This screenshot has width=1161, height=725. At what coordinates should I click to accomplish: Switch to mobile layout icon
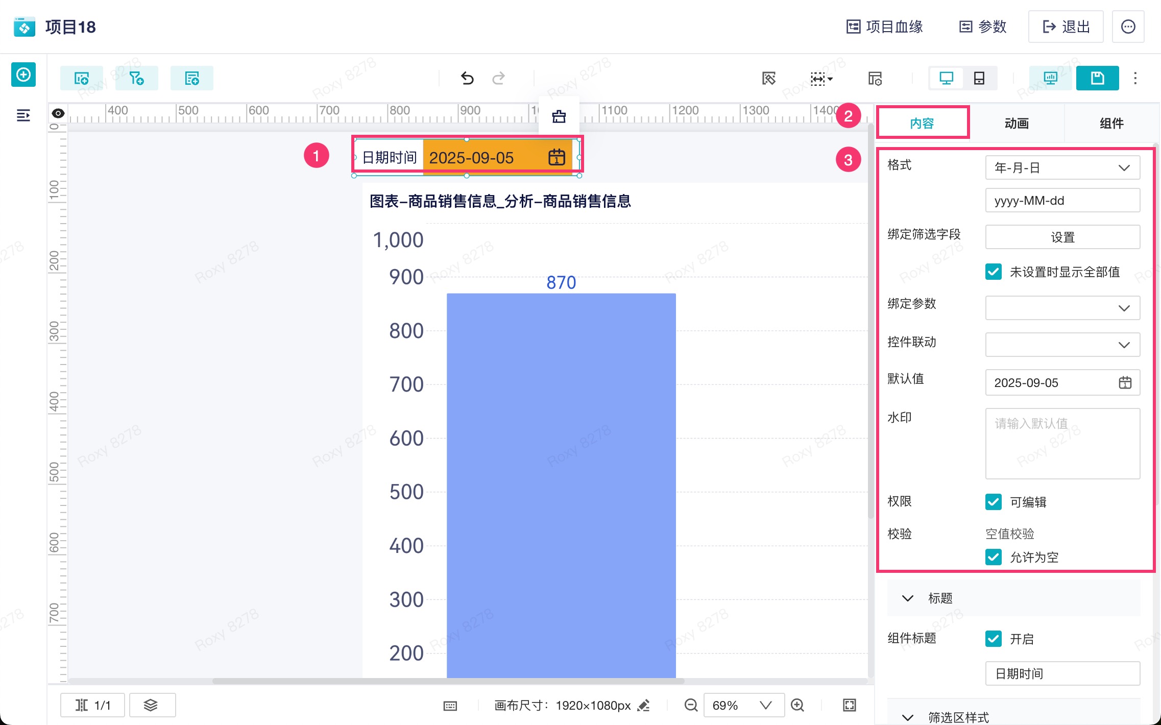click(979, 78)
